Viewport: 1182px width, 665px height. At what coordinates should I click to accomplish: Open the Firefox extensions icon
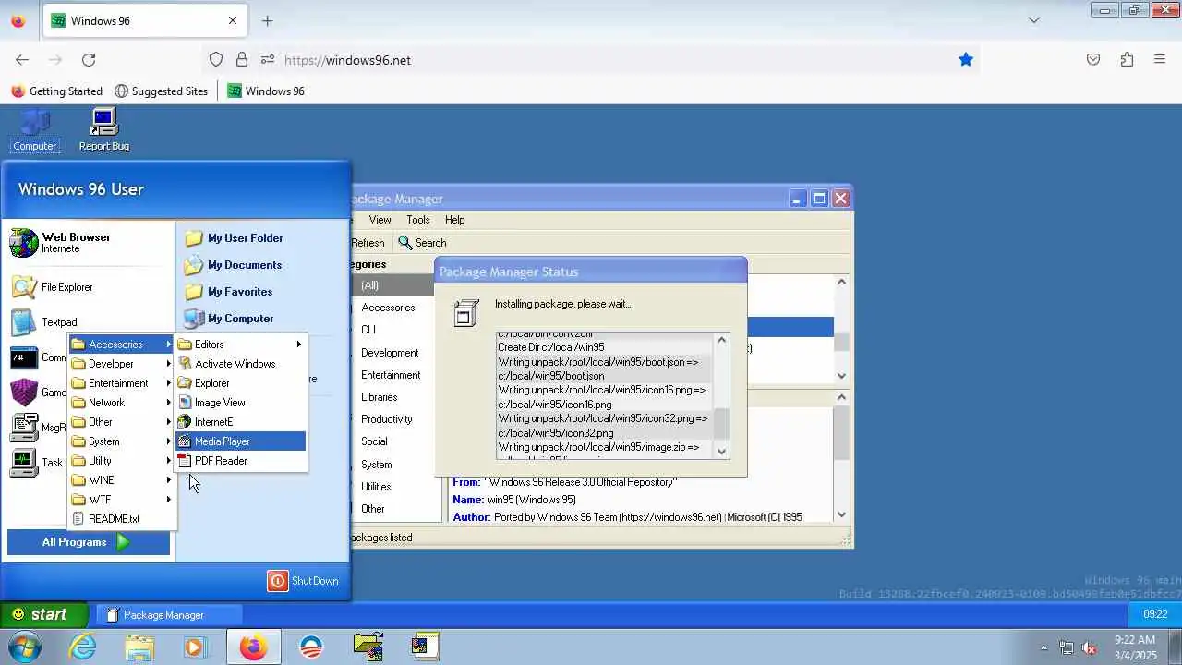[1127, 60]
